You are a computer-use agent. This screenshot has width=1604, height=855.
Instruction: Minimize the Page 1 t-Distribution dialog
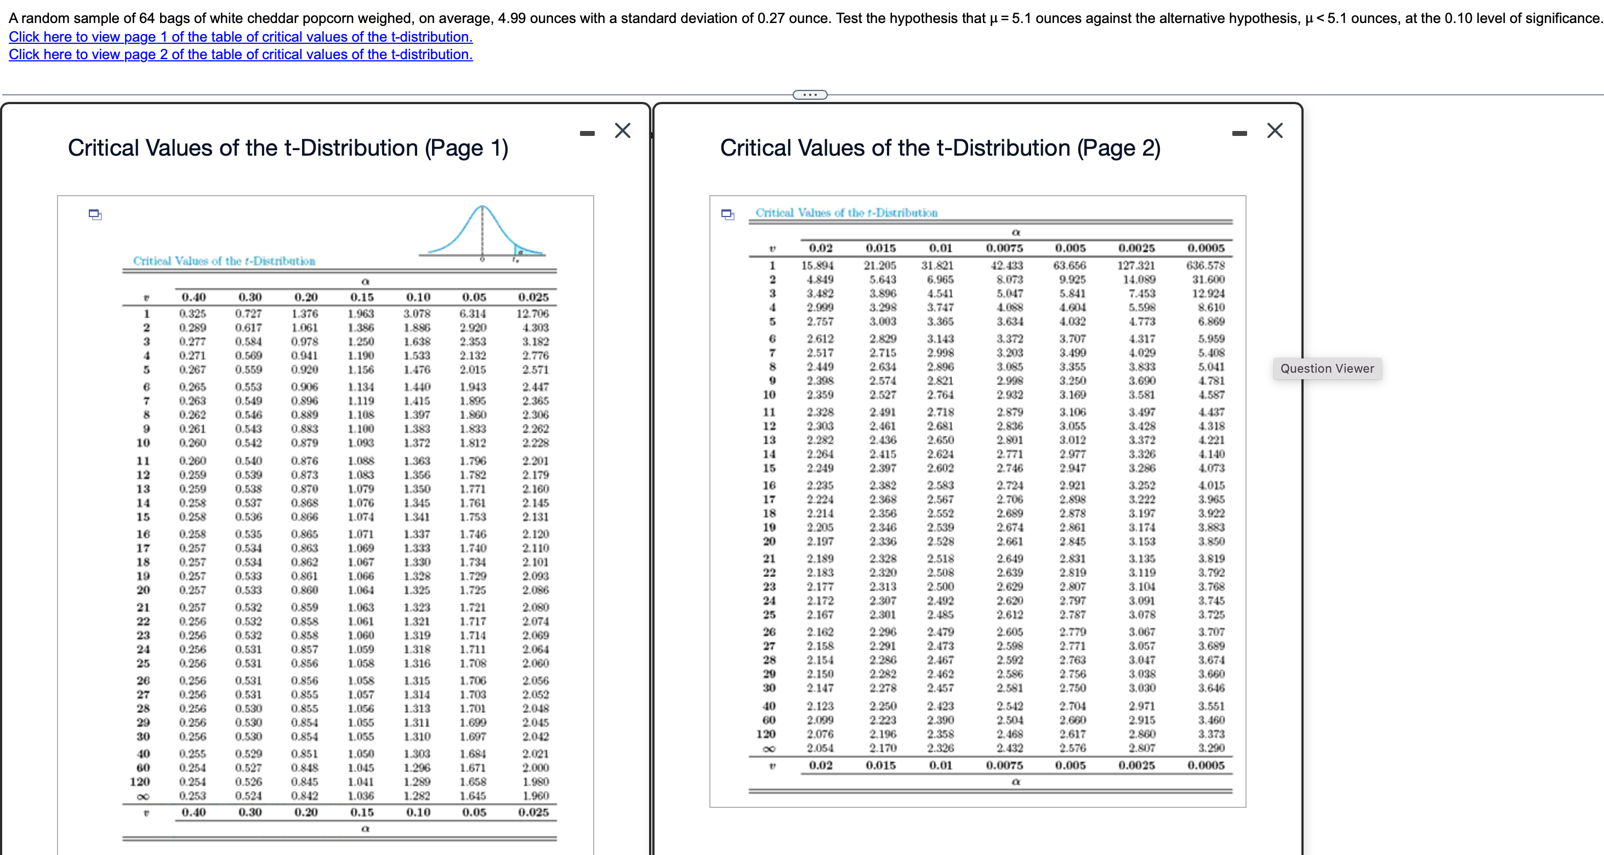(587, 133)
